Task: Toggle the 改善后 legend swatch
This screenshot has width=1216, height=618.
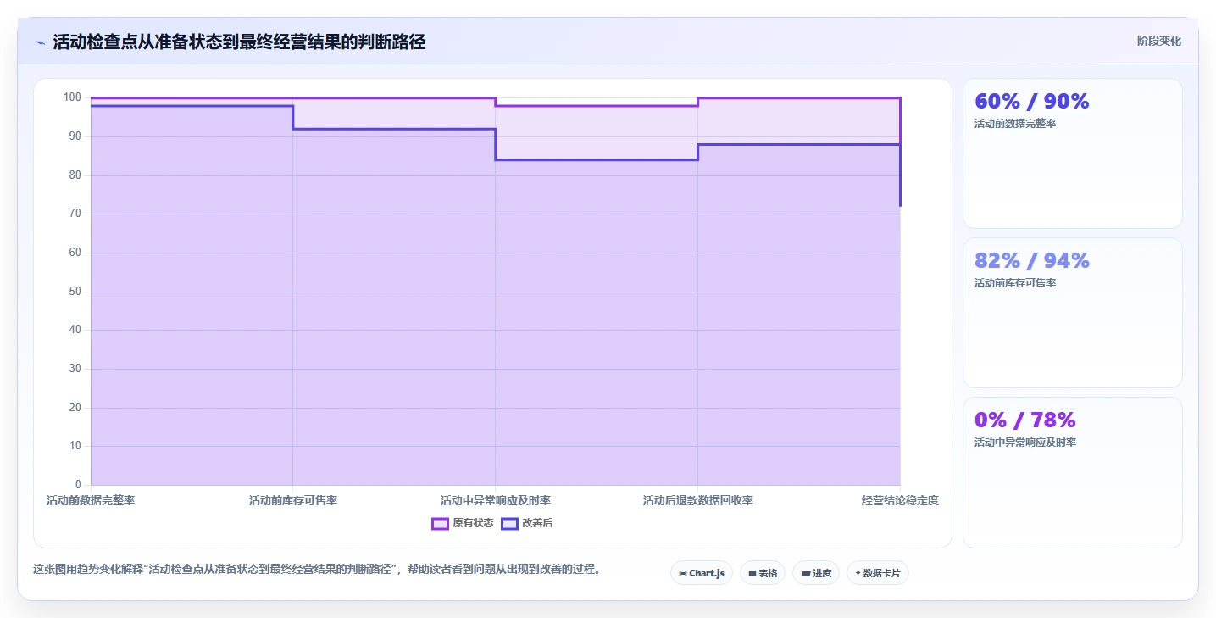Action: pyautogui.click(x=509, y=524)
